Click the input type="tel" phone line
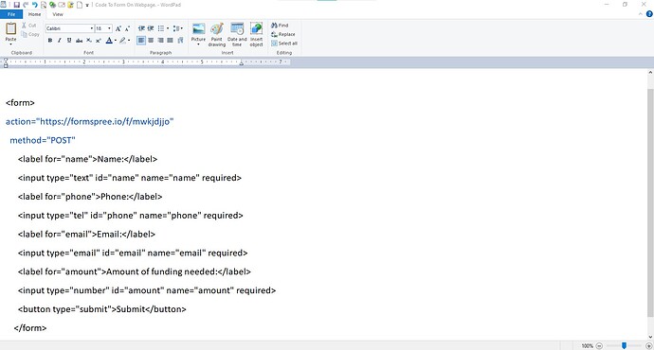The image size is (654, 350). click(x=131, y=216)
